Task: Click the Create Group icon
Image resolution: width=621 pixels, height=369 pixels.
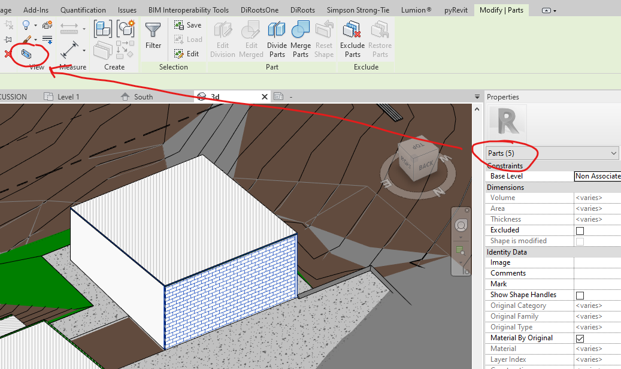Action: [126, 29]
